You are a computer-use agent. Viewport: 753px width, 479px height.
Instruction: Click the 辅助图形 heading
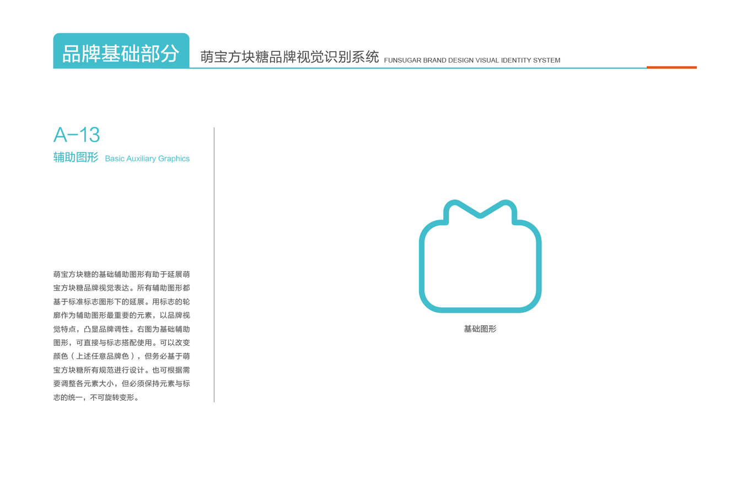tap(76, 157)
